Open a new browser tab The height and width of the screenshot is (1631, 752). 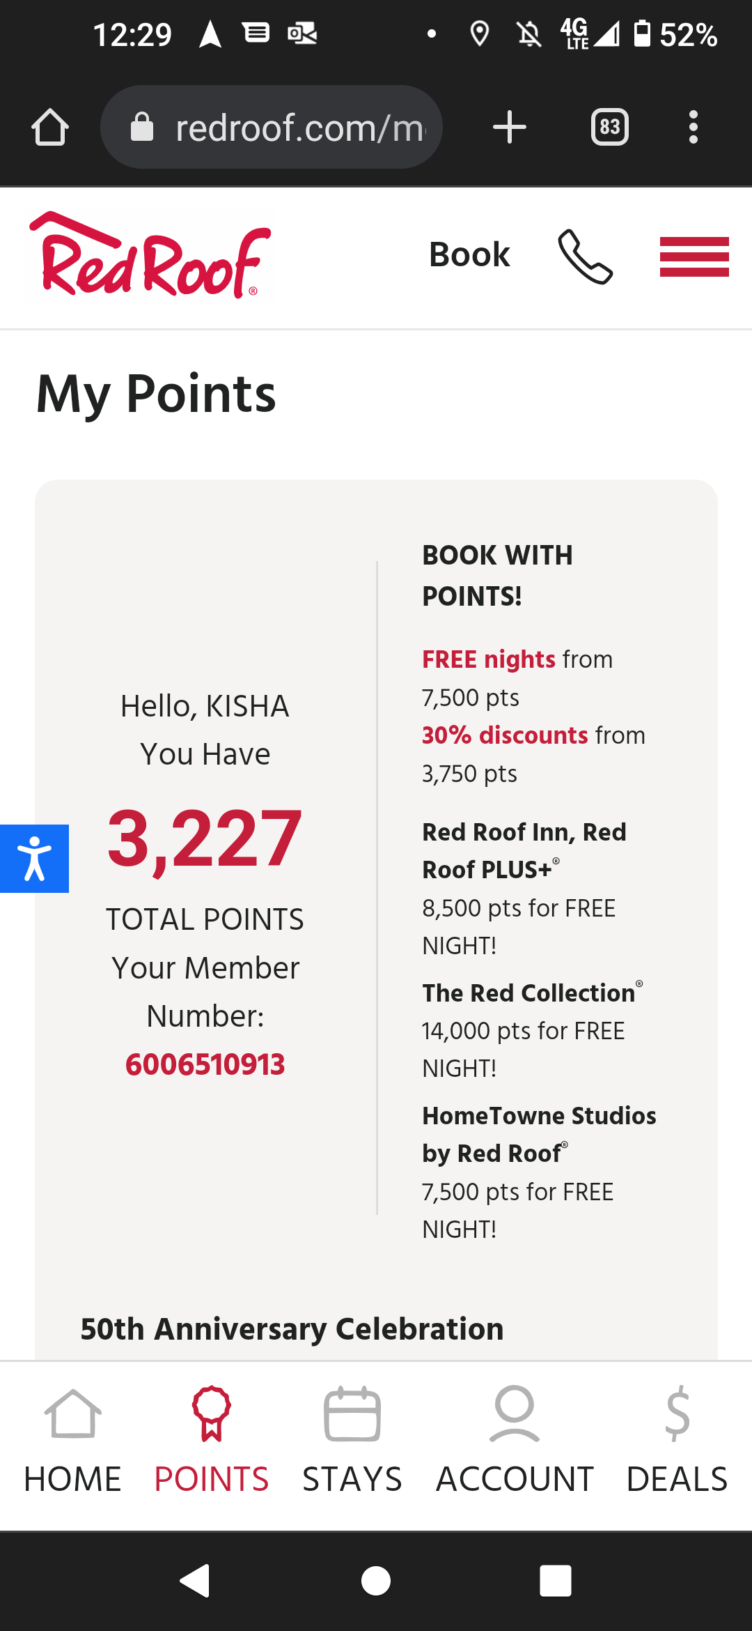(509, 128)
